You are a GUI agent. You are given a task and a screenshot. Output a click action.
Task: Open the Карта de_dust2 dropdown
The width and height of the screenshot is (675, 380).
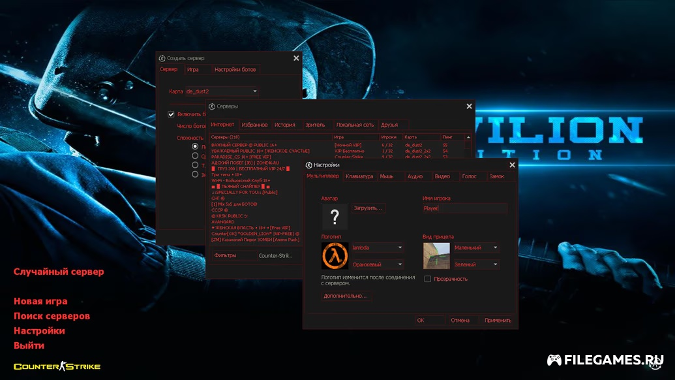pyautogui.click(x=222, y=91)
